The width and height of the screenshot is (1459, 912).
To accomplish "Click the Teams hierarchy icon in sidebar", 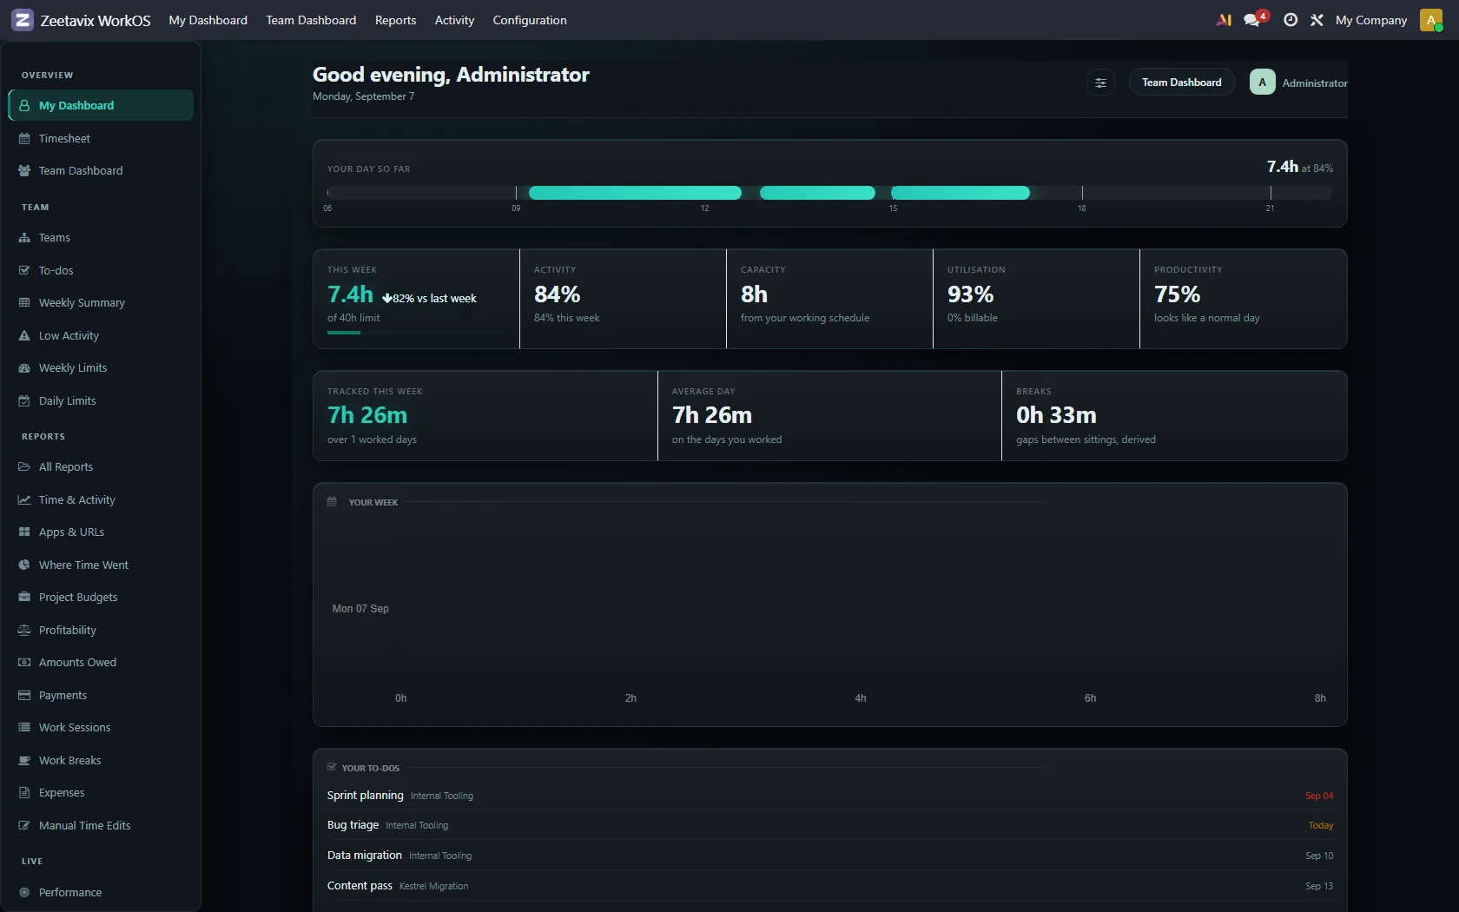I will click(24, 238).
